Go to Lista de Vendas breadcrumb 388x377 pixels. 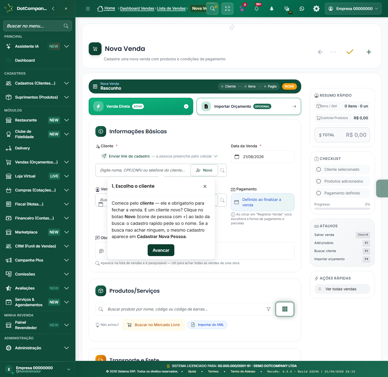[x=171, y=8]
